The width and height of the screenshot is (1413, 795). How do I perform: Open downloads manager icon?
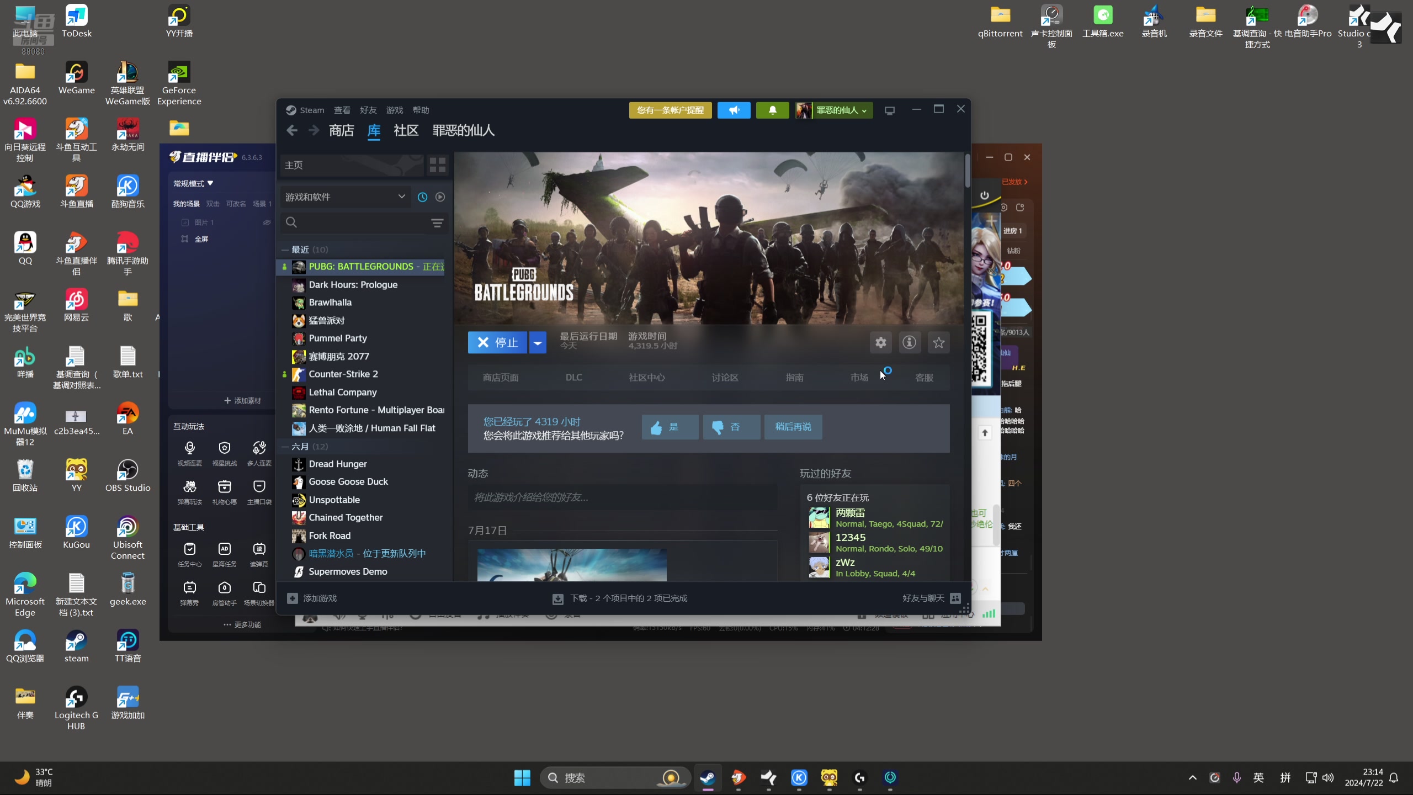pos(557,598)
